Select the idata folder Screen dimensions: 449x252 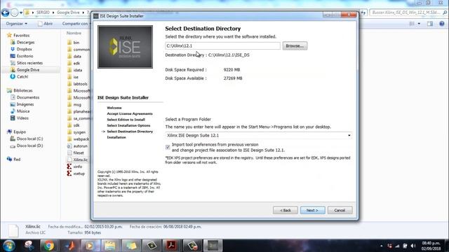tap(78, 70)
